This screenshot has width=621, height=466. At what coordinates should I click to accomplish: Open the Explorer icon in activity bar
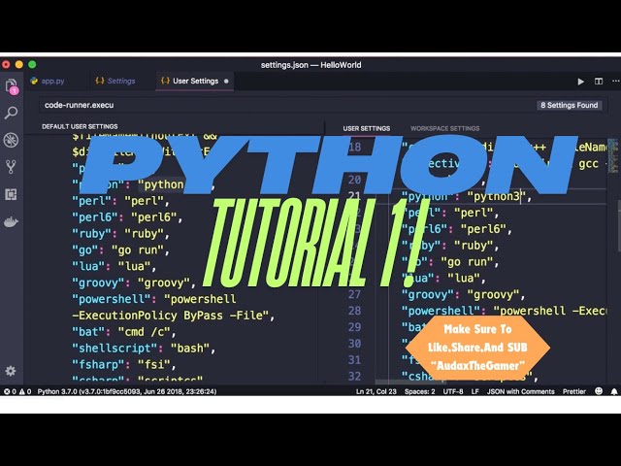pyautogui.click(x=12, y=86)
